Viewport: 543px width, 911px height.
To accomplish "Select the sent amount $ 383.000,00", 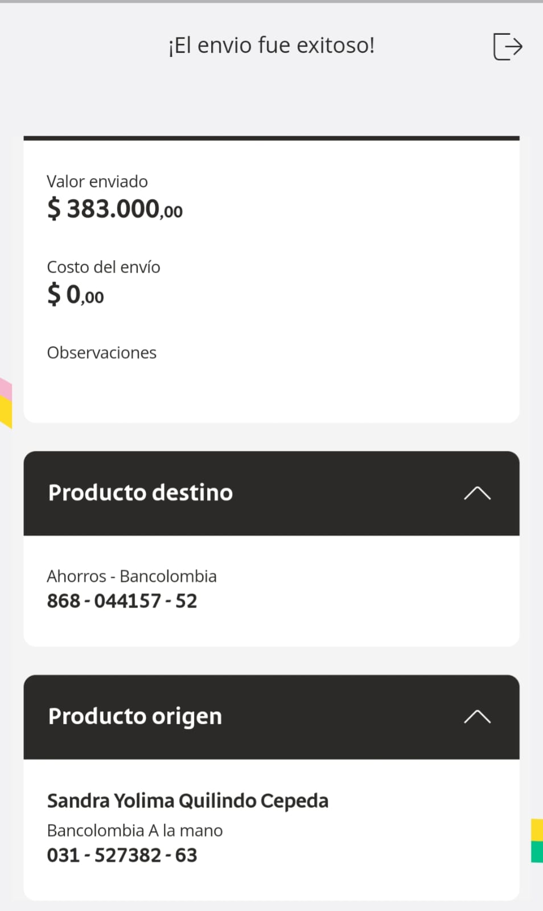I will tap(114, 209).
